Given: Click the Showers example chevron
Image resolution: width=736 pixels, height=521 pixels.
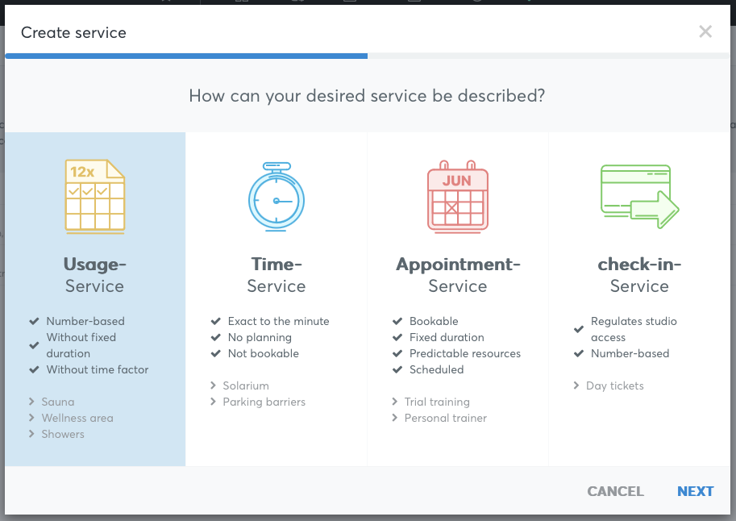Looking at the screenshot, I should pyautogui.click(x=31, y=434).
